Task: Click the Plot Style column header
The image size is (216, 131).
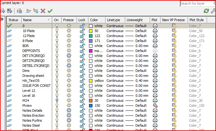Action: [197, 20]
